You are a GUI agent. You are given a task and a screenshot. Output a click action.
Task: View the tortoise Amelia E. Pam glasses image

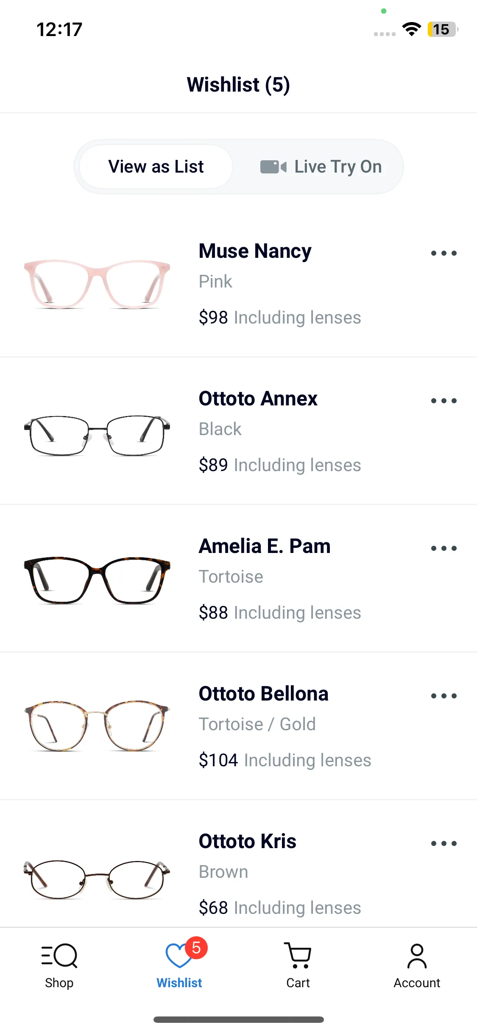click(97, 580)
